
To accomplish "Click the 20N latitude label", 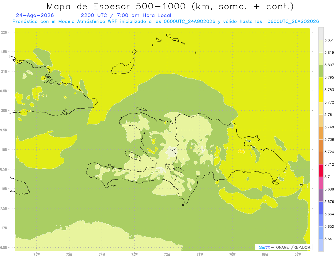I will (4, 110).
